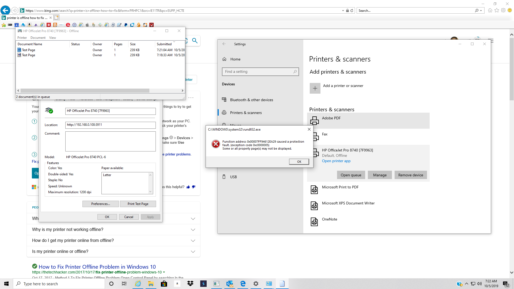Click the red e favorites bar icon
514x289 pixels.
[68, 25]
